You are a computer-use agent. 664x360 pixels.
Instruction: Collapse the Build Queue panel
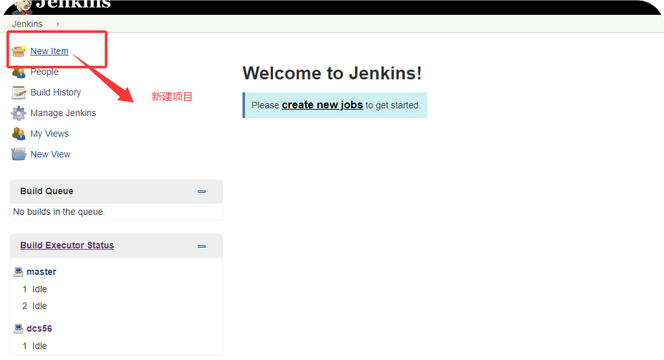pos(202,192)
